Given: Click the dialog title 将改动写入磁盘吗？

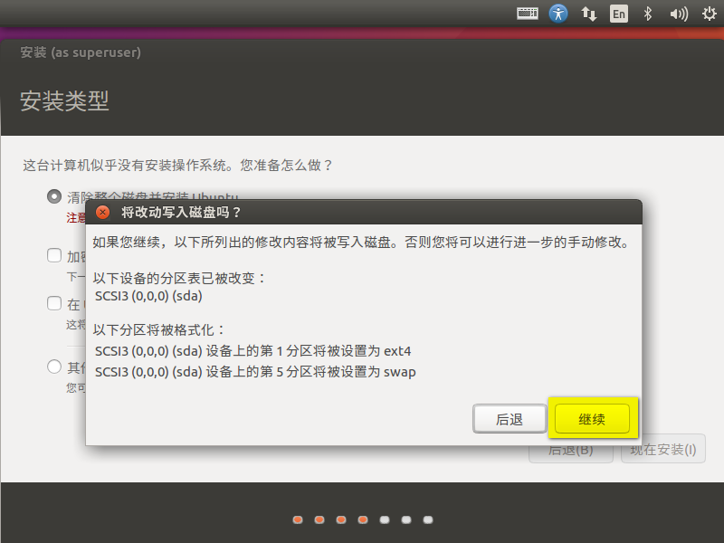Looking at the screenshot, I should pos(181,213).
